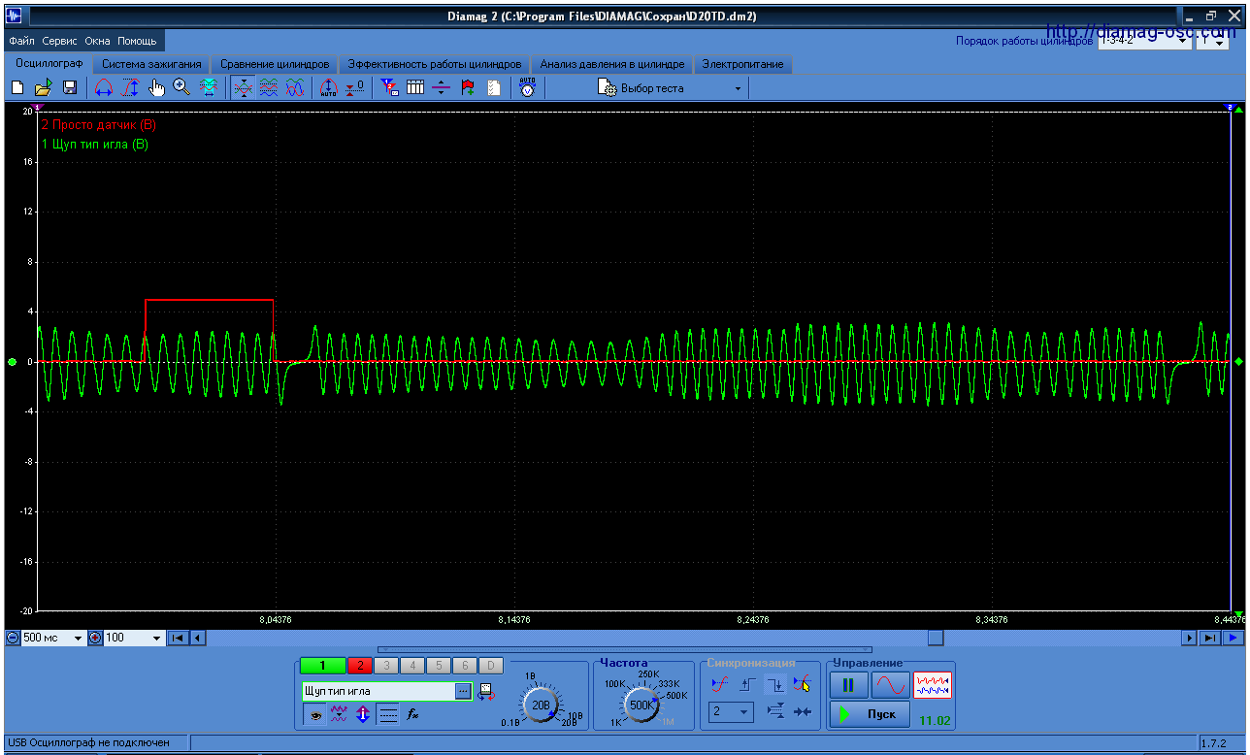The width and height of the screenshot is (1250, 755).
Task: Click the AUTO timer toolbar icon
Action: (527, 88)
